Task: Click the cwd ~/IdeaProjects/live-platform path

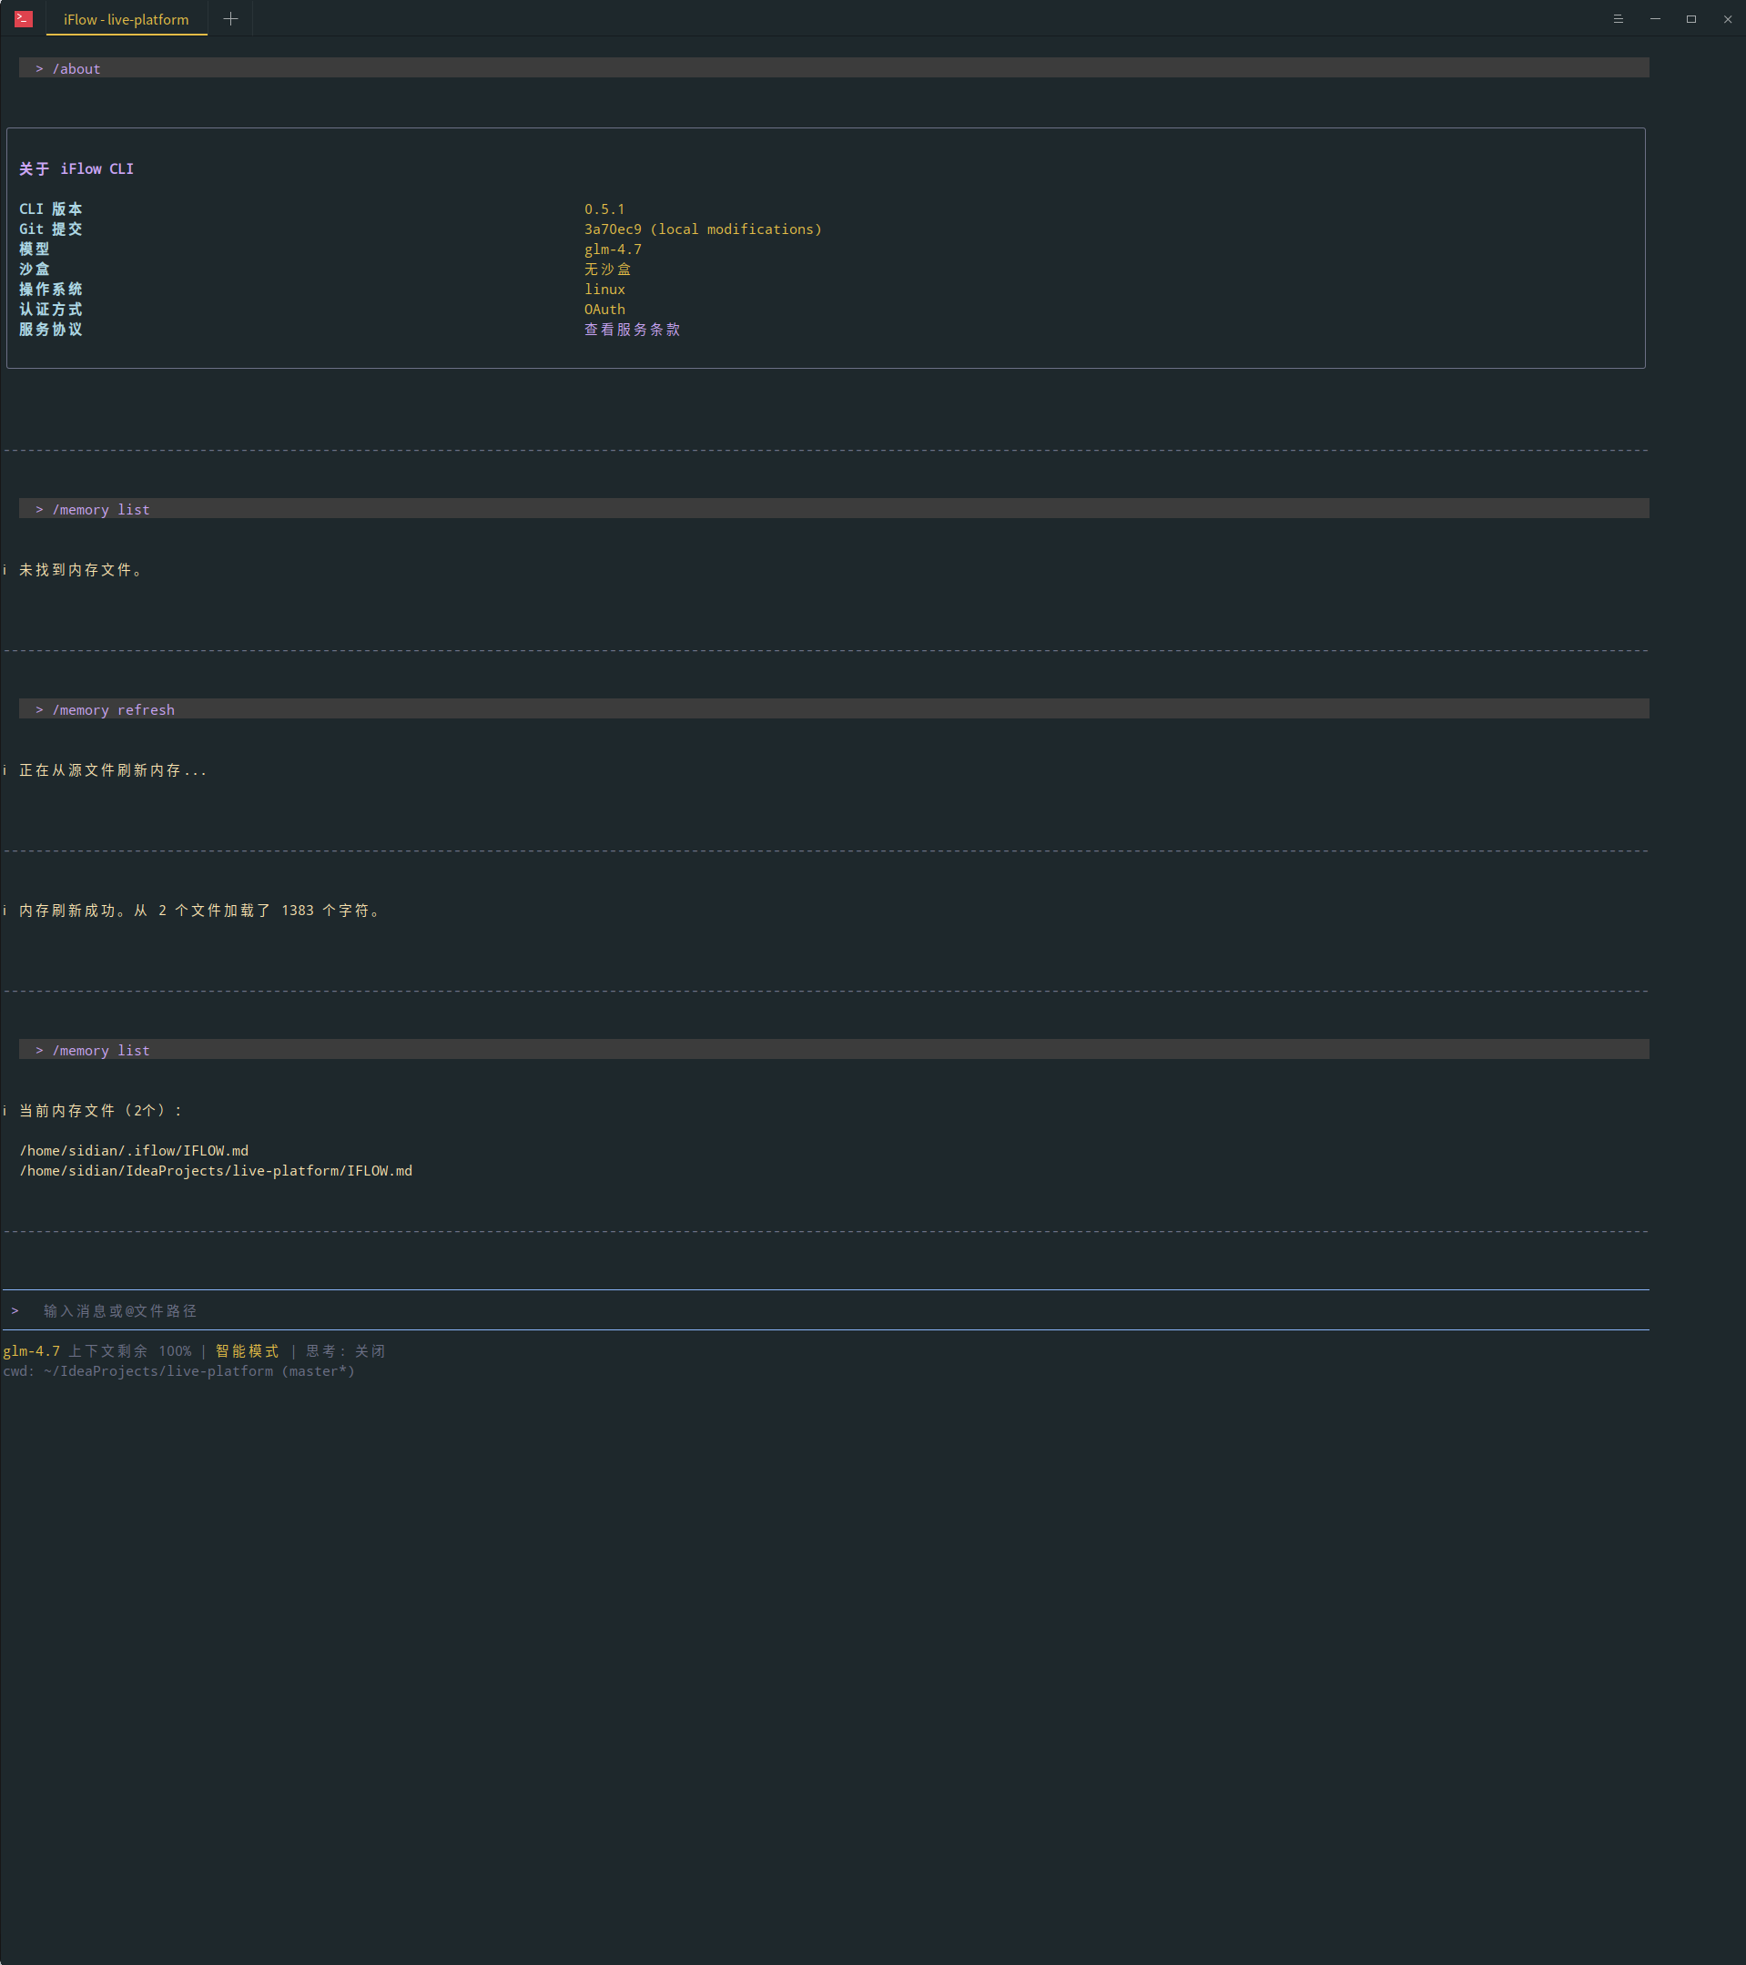Action: 158,1372
